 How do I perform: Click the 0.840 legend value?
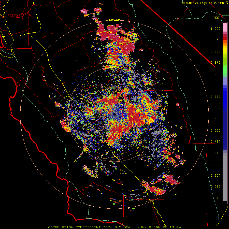point(216,63)
